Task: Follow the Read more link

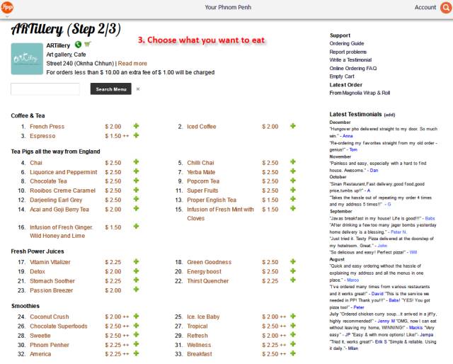Action: [132, 63]
